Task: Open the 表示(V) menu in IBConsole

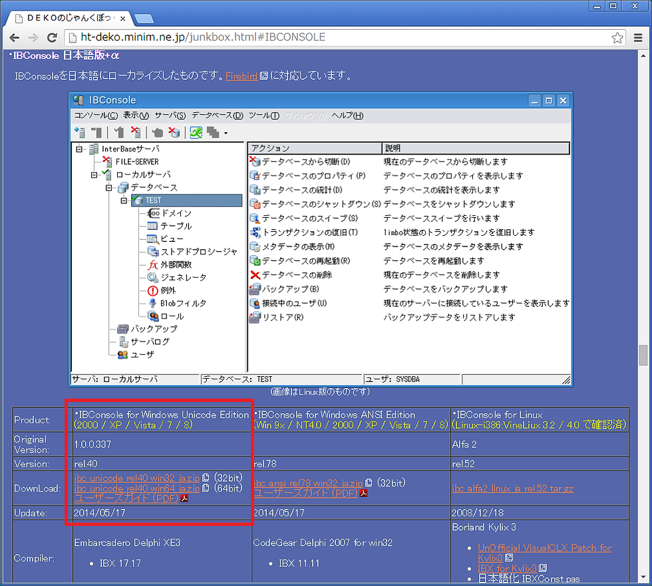Action: 136,116
